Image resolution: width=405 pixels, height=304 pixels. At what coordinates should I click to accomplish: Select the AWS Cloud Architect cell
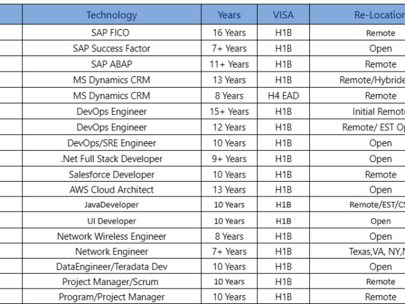pyautogui.click(x=111, y=190)
